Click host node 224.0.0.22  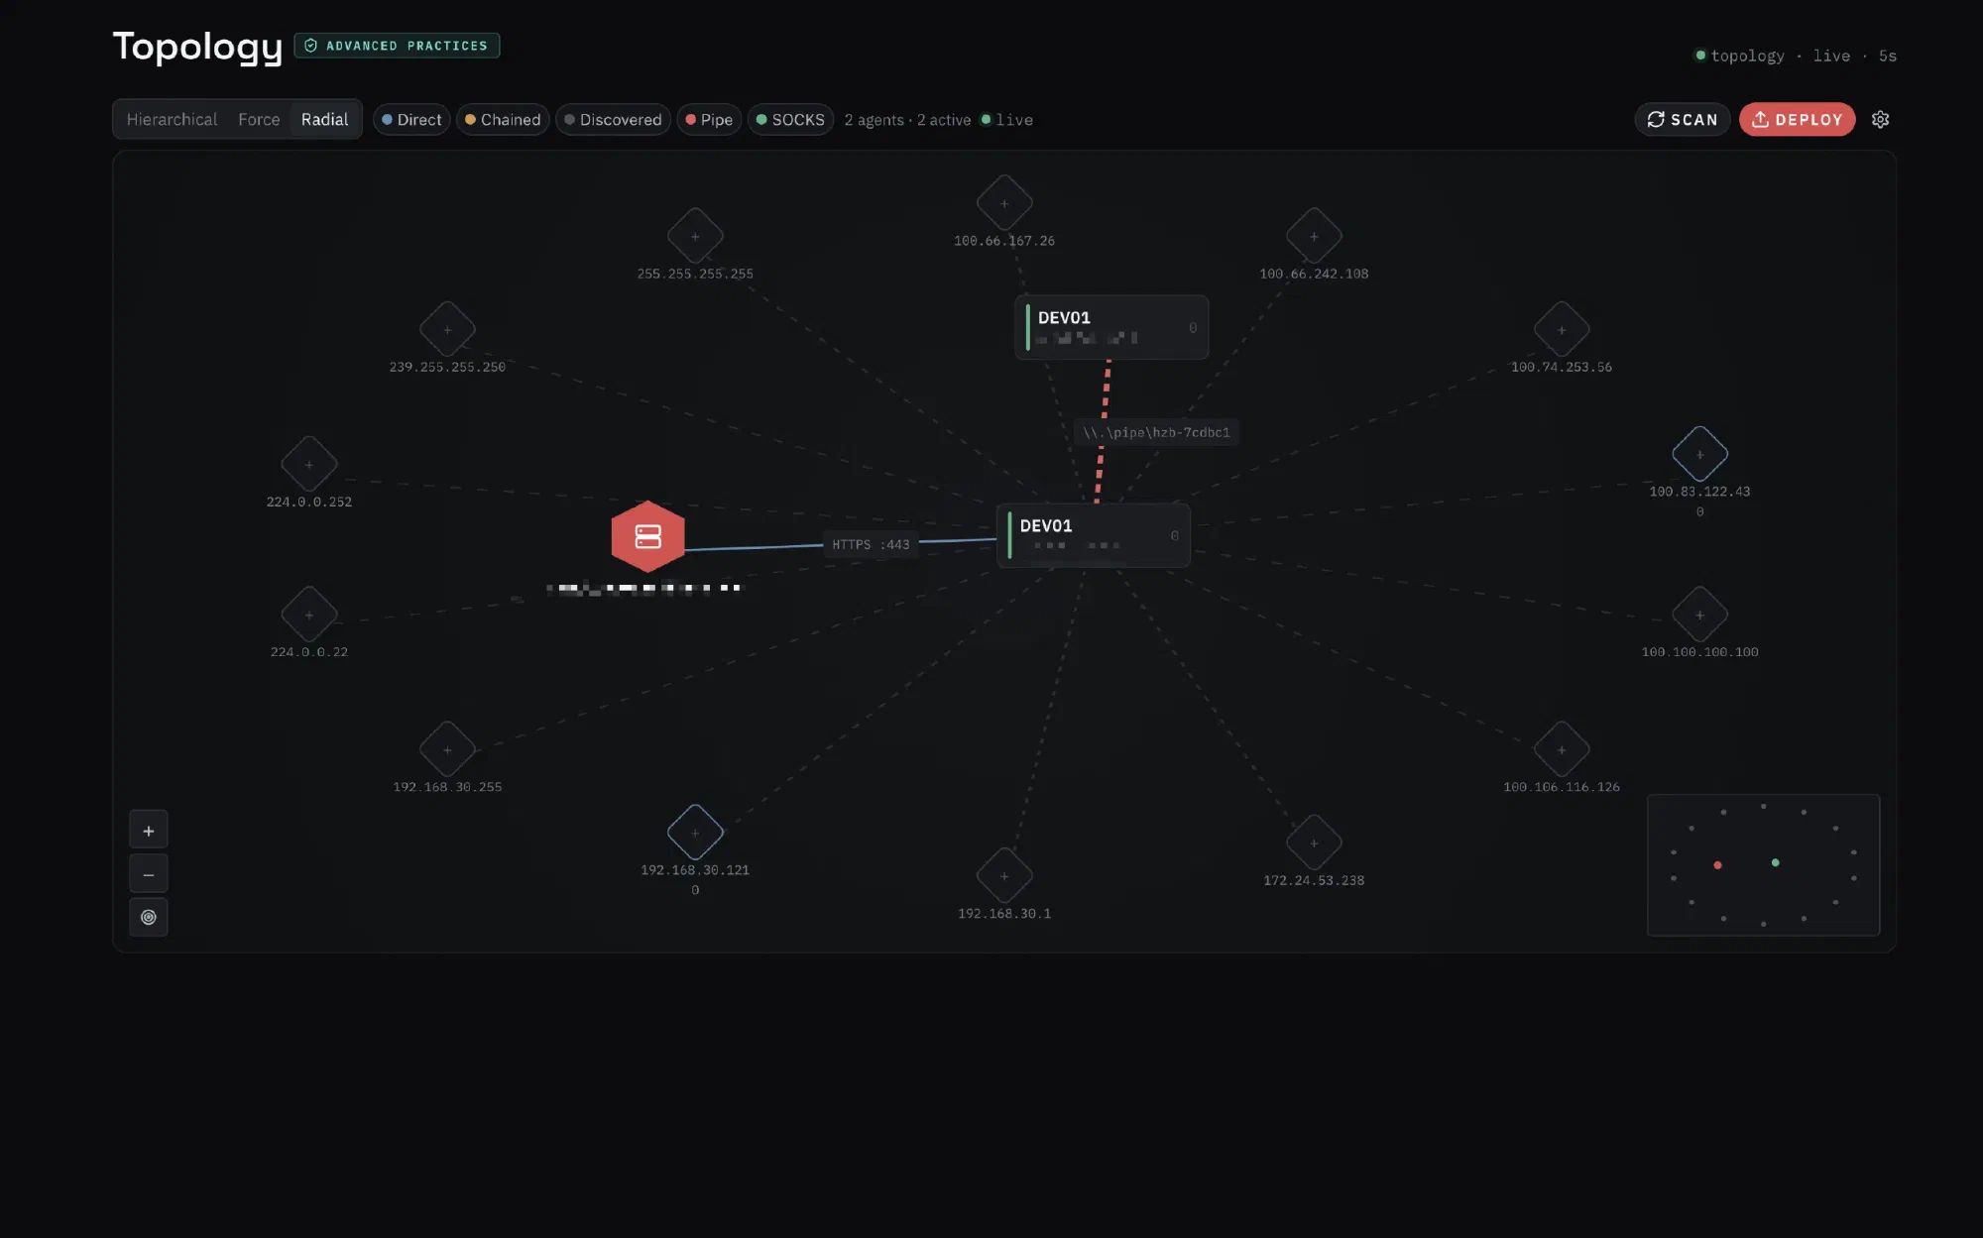pyautogui.click(x=309, y=615)
